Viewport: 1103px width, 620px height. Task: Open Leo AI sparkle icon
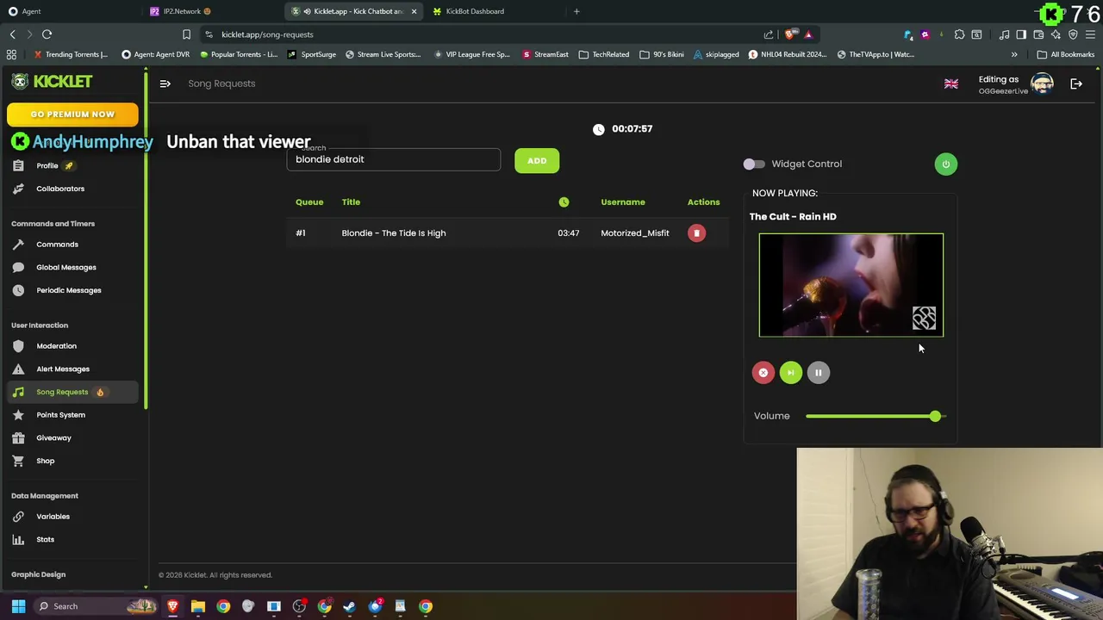[x=1056, y=34]
